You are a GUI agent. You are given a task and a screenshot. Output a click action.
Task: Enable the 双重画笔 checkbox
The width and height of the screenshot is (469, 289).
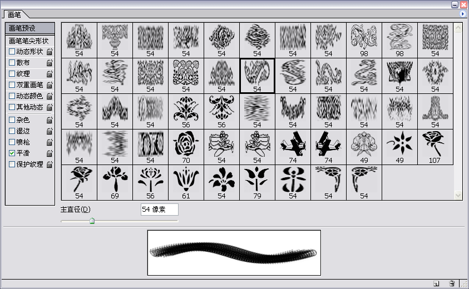(x=12, y=84)
